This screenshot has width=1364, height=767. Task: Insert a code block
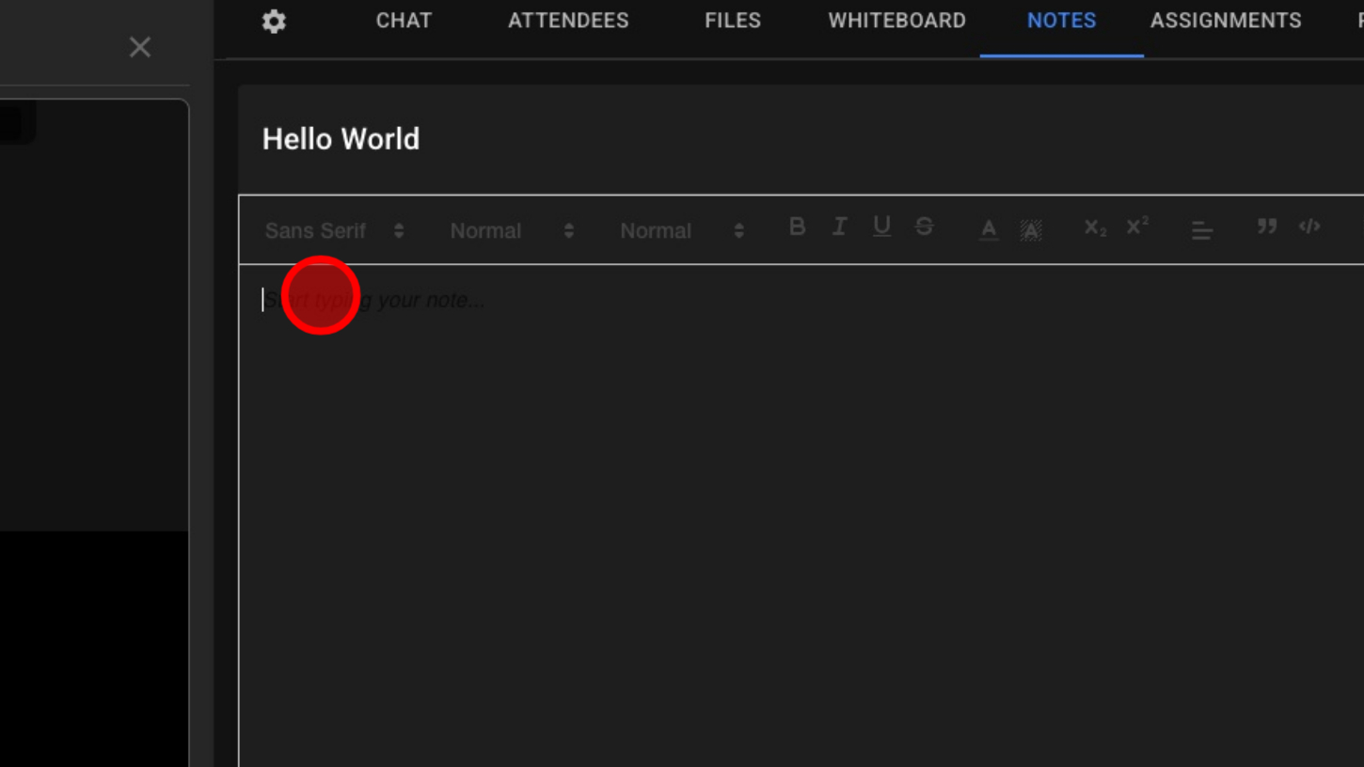[x=1309, y=227]
